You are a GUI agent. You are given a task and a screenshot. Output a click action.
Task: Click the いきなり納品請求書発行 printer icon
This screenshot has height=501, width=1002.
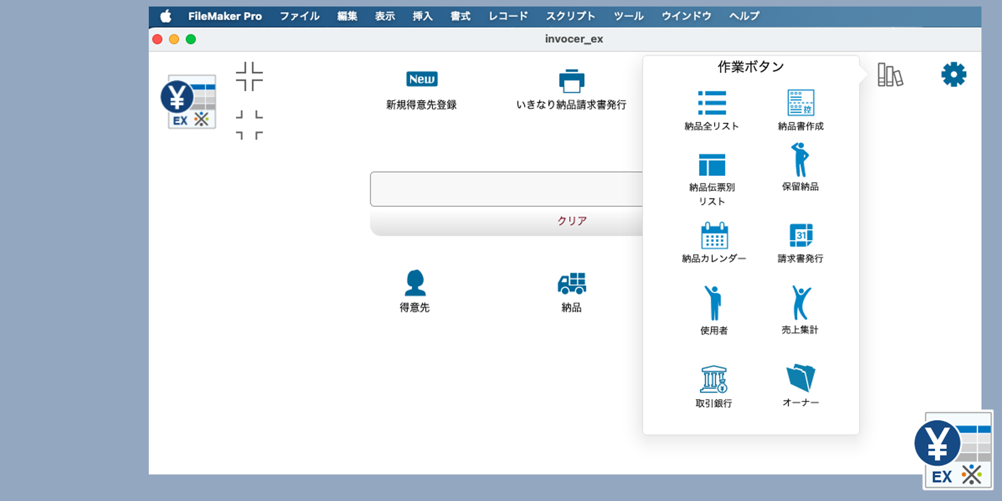(571, 81)
